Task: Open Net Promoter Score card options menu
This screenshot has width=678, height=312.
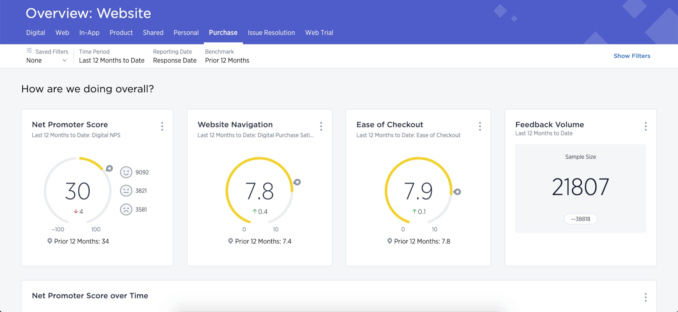Action: [x=162, y=126]
